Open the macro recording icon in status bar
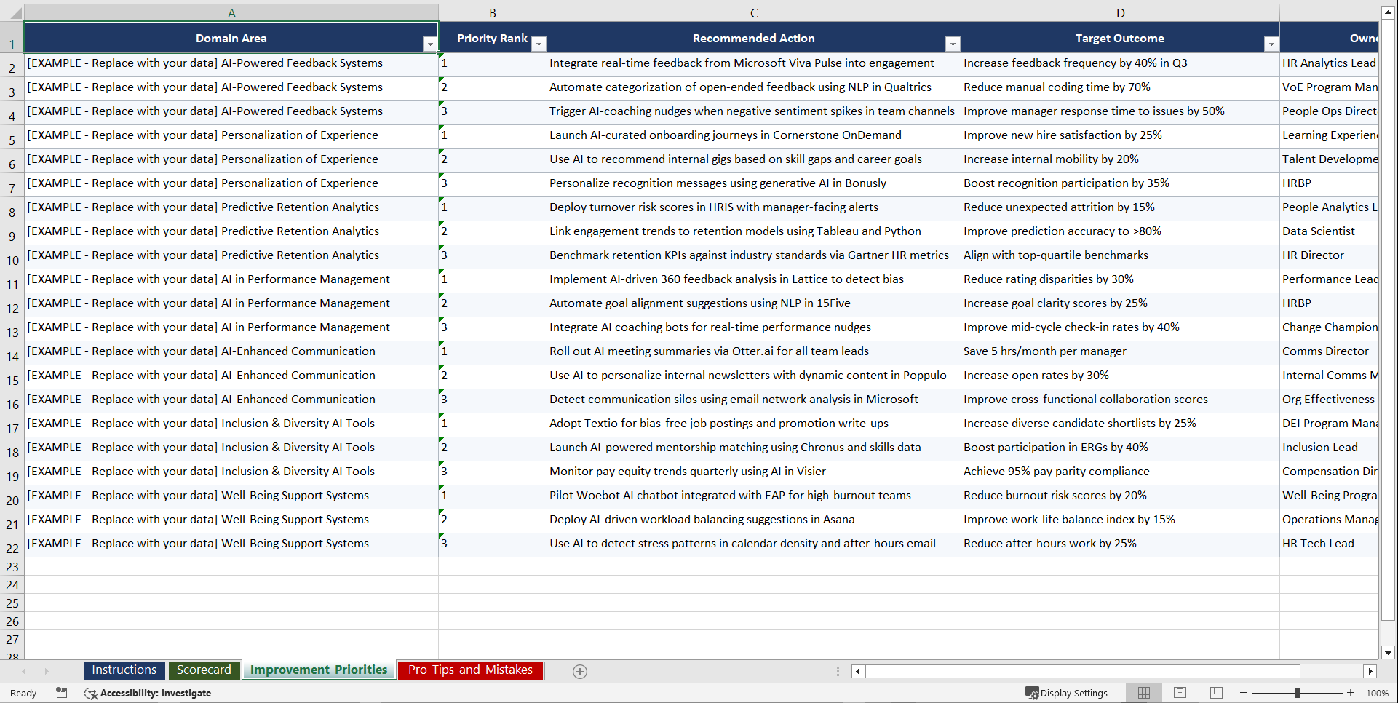The image size is (1398, 703). coord(62,693)
